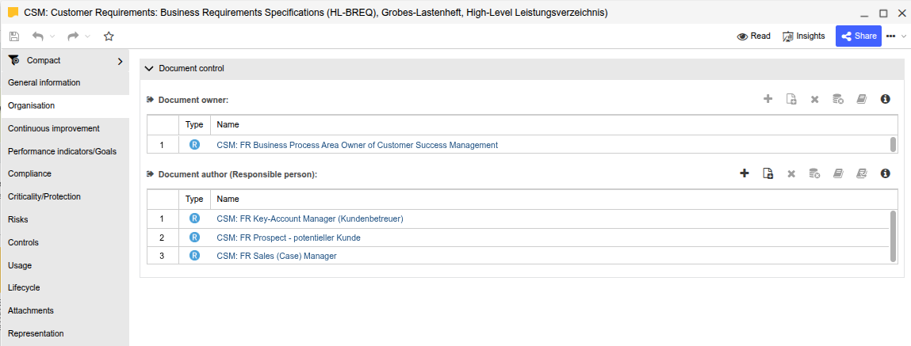Switch to Read mode
The image size is (911, 346).
tap(753, 36)
